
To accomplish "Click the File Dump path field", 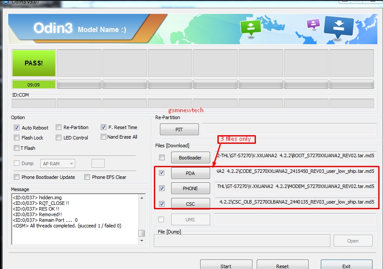I will (242, 240).
